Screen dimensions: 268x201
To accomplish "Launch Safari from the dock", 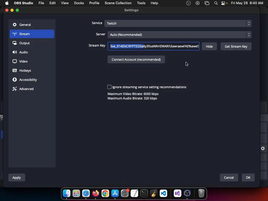I will (x=86, y=193).
